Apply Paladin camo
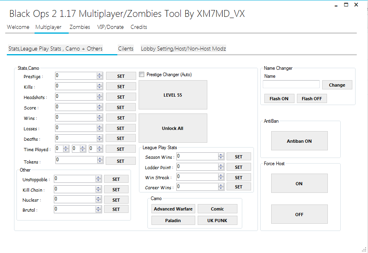368x253 pixels. point(173,220)
